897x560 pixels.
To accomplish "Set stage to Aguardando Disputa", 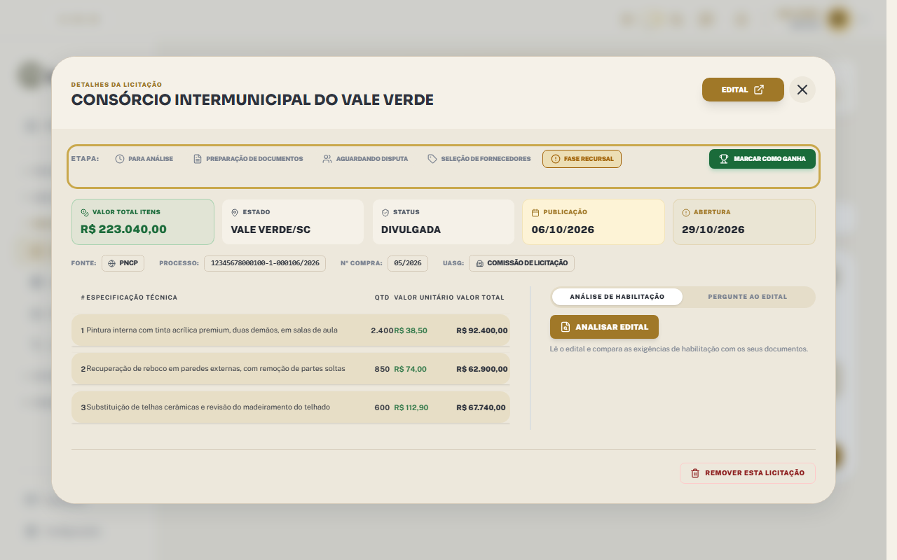I will point(365,159).
